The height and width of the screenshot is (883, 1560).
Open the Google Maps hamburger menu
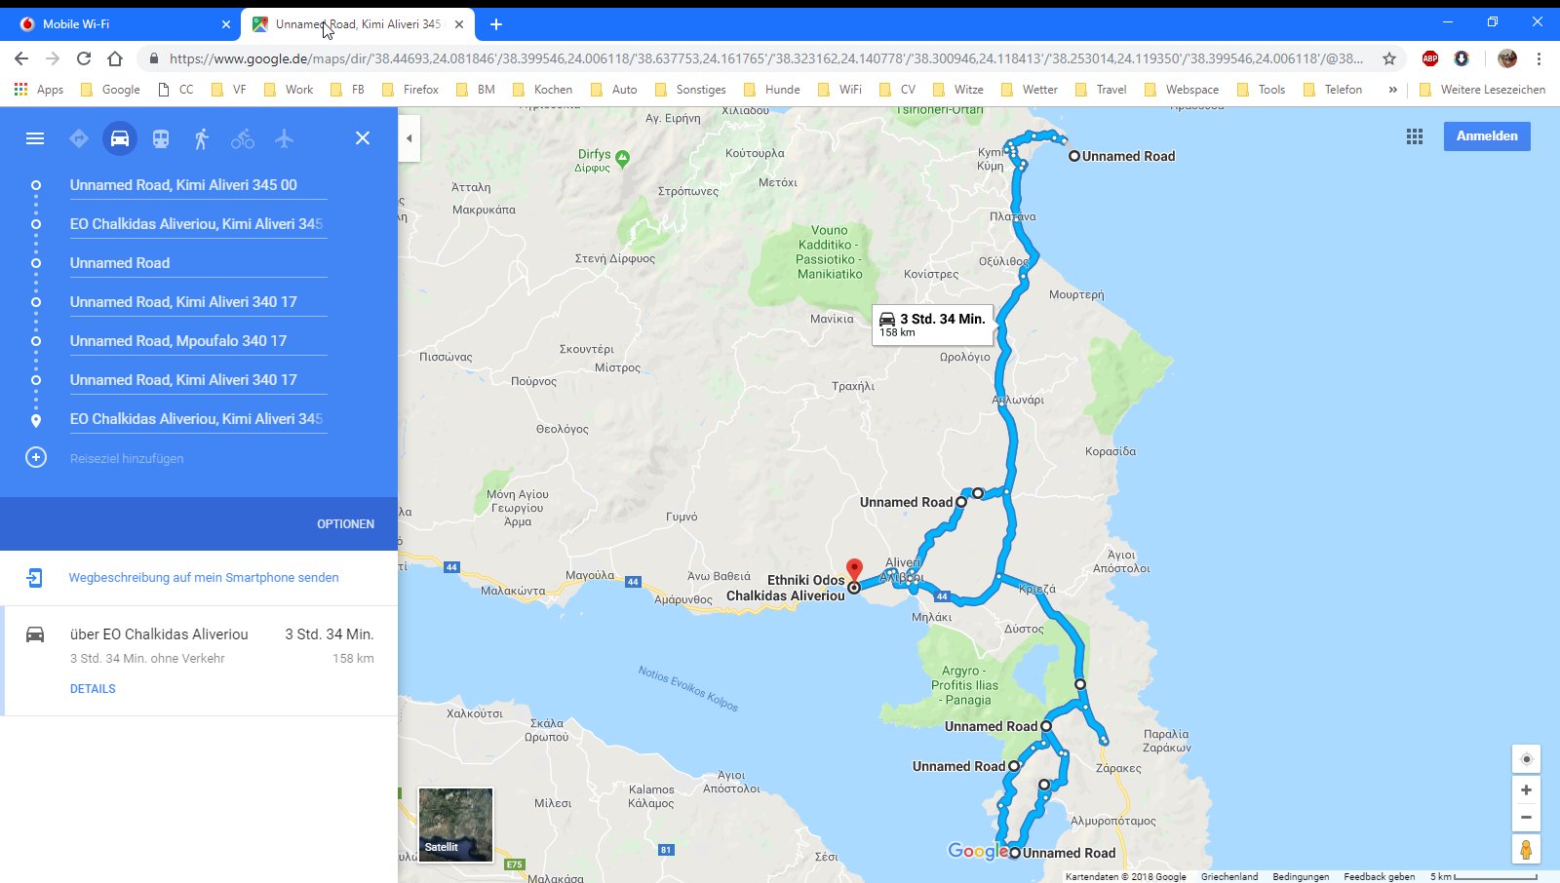tap(35, 138)
